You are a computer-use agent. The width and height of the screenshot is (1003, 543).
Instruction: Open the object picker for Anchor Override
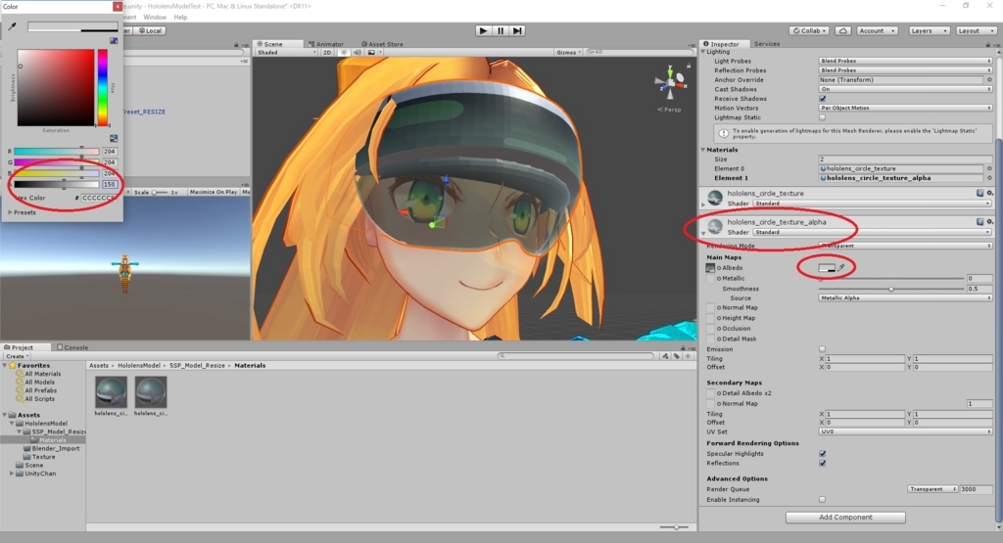point(989,80)
